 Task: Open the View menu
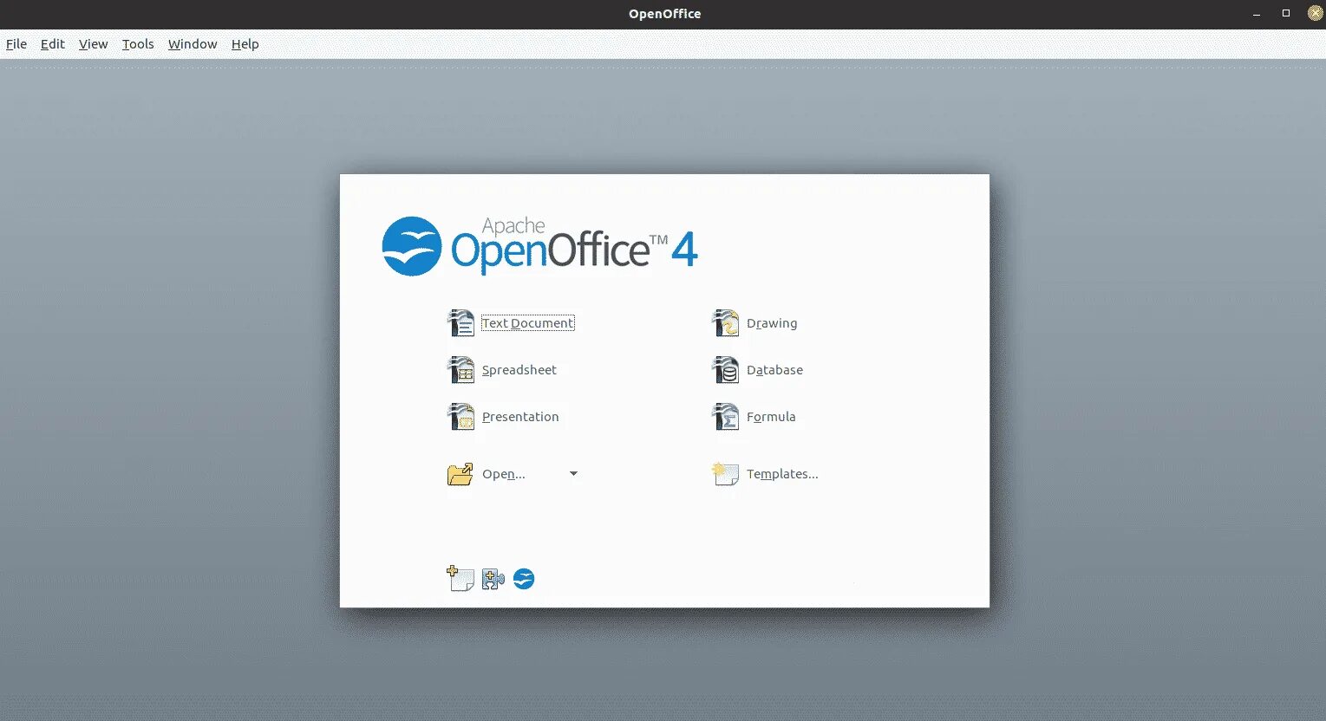click(x=94, y=44)
